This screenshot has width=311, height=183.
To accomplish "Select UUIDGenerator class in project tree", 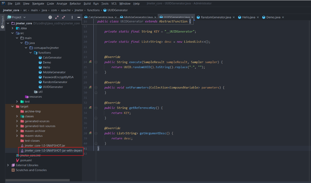I will point(53,87).
